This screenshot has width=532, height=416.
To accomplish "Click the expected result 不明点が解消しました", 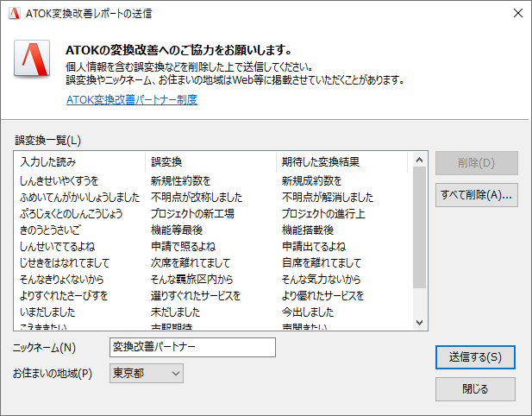I will [x=328, y=198].
